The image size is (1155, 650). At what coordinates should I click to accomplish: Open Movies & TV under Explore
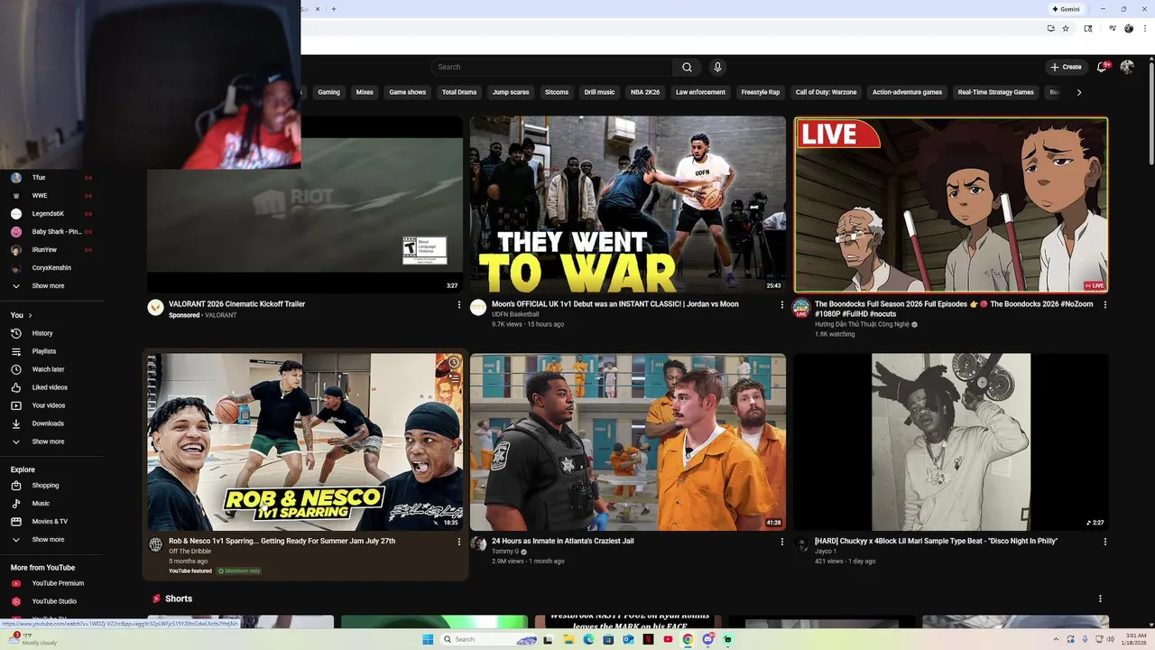(51, 522)
